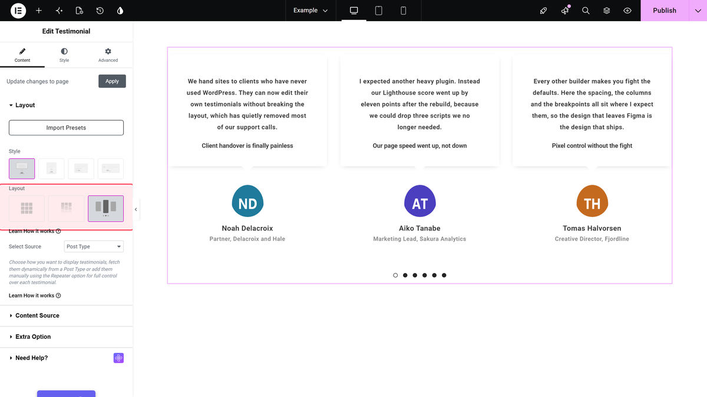Click the title "Creative Director, Fjordline"

click(x=592, y=239)
